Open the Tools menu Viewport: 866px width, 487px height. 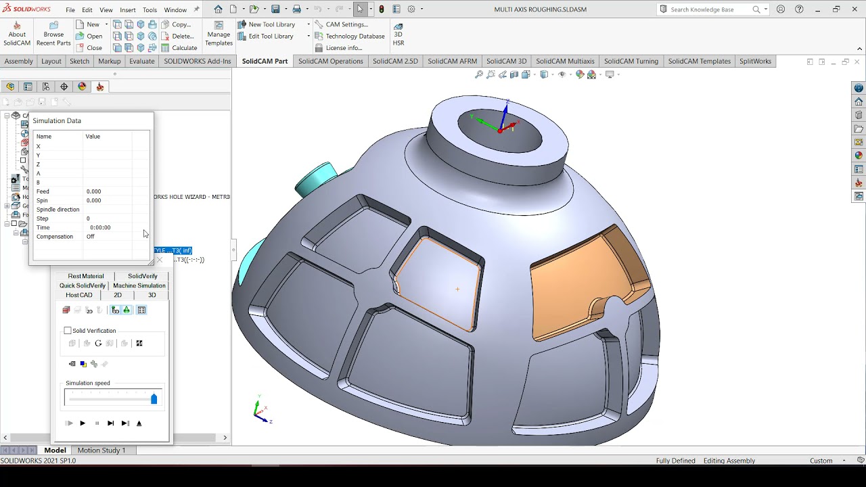(150, 10)
